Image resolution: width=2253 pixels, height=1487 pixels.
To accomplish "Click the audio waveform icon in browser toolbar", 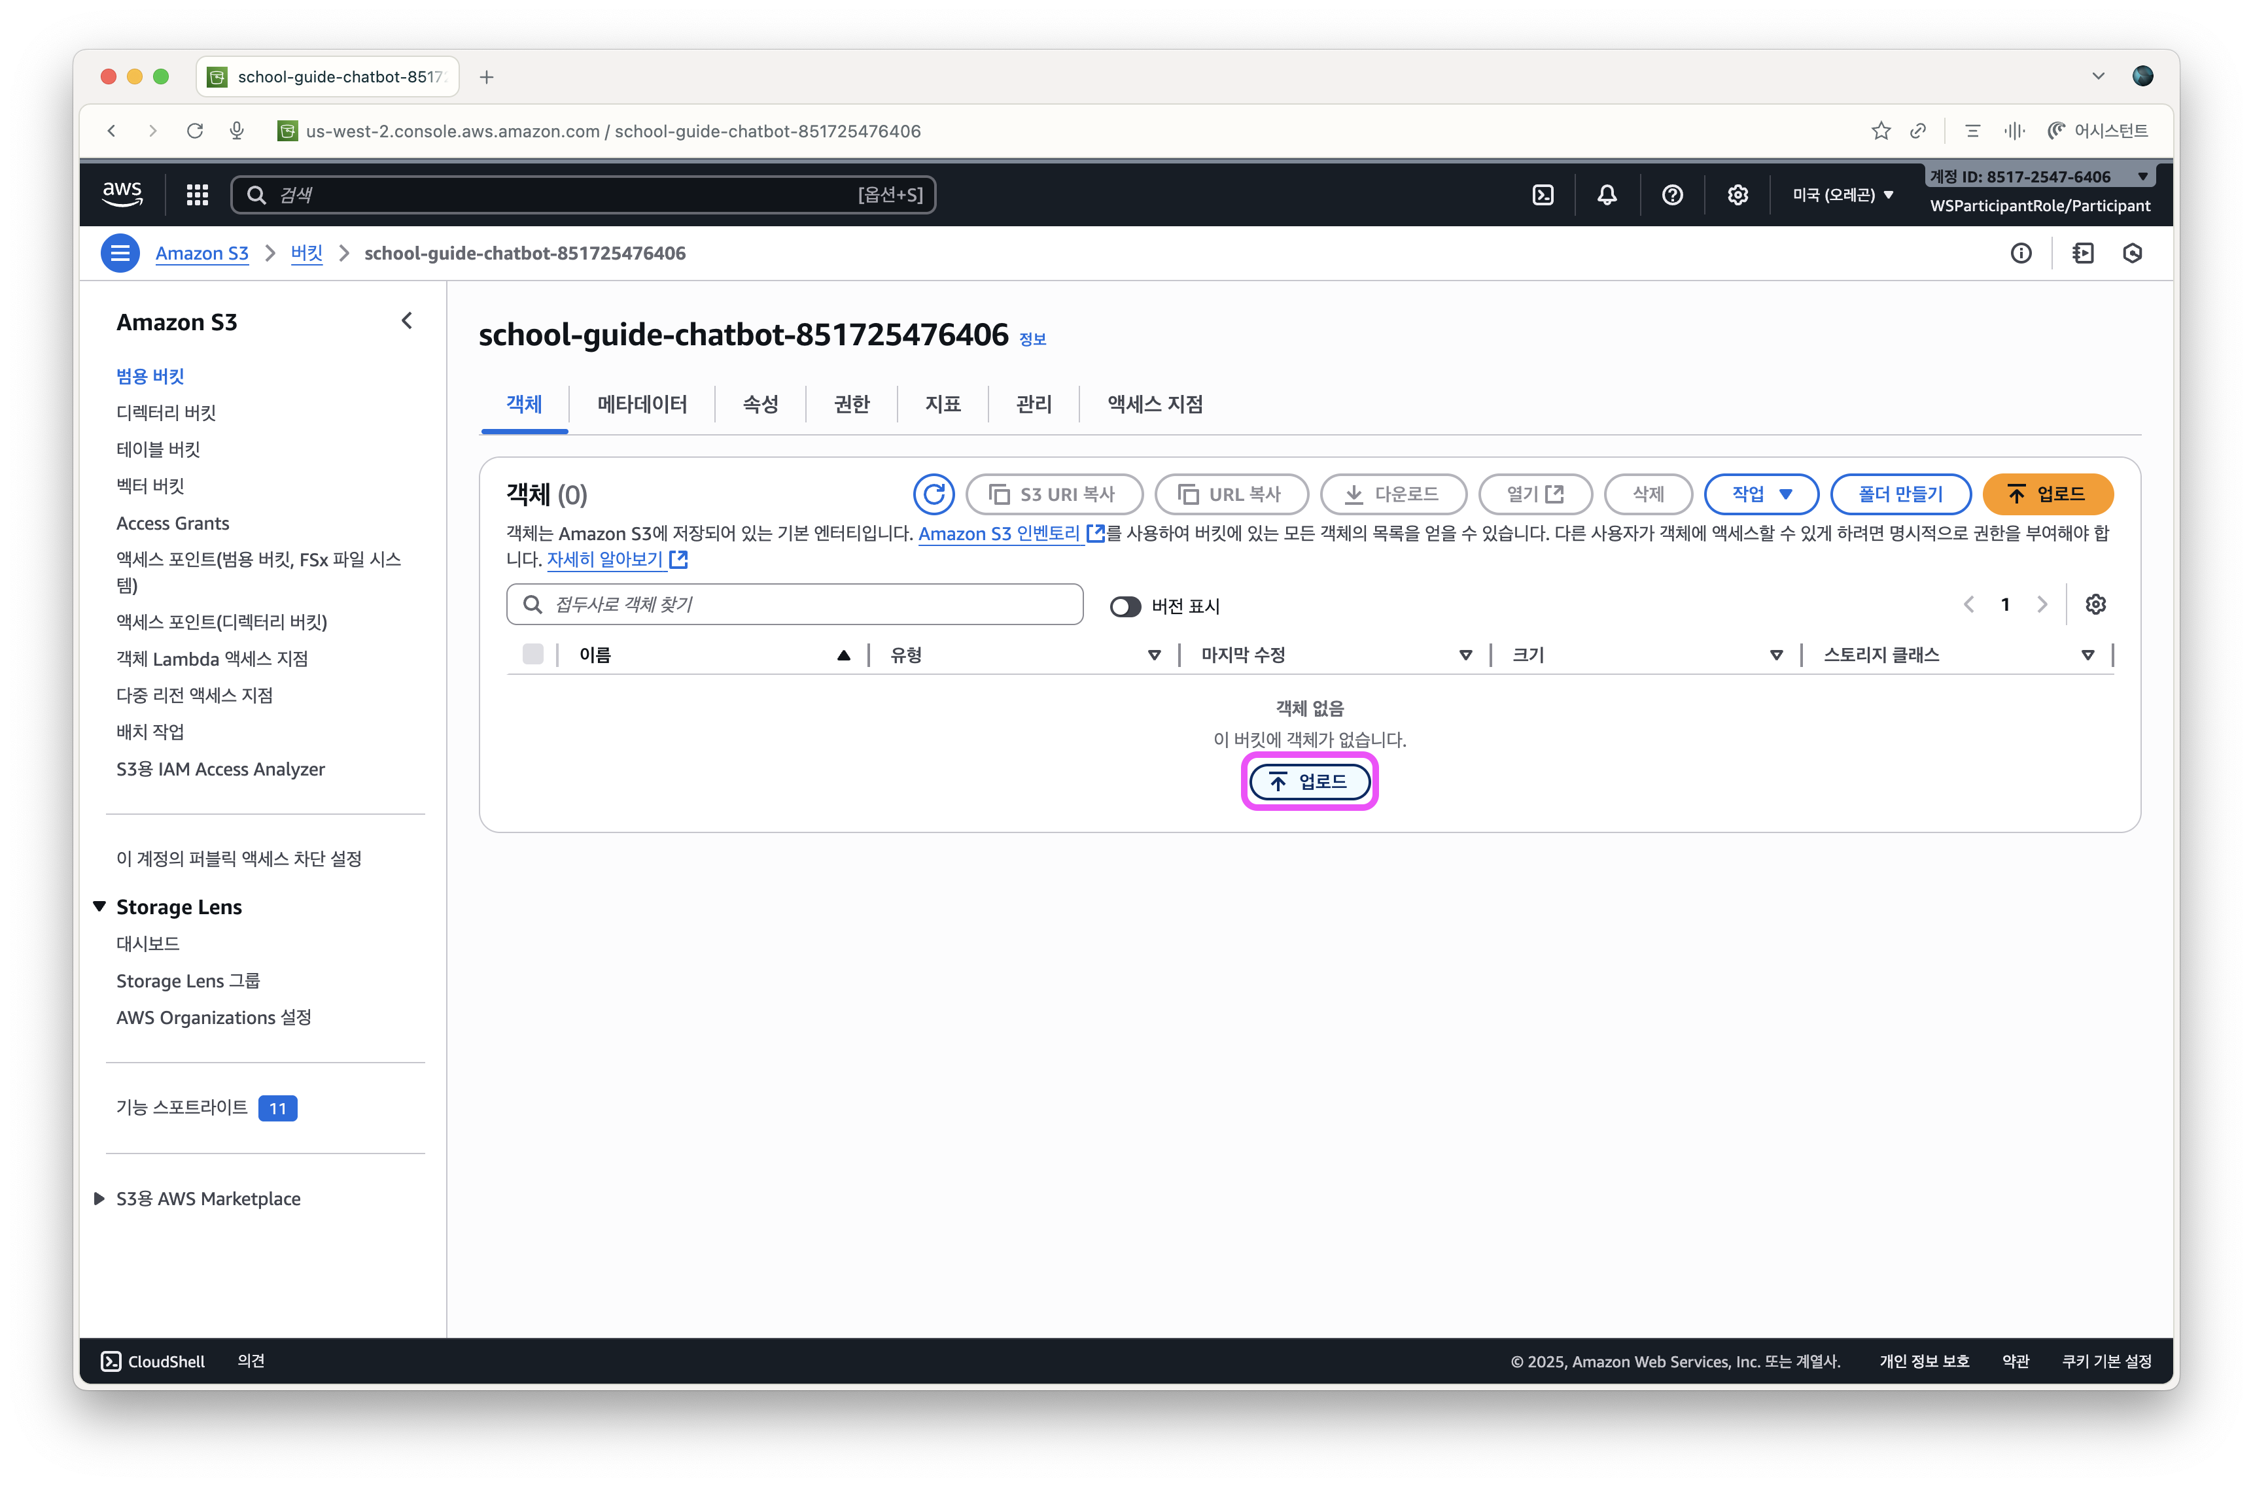I will click(x=2014, y=131).
